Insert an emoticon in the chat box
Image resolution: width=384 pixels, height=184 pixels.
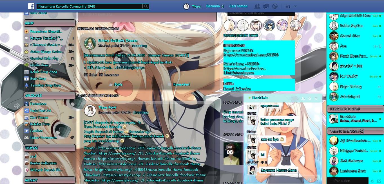(x=316, y=180)
